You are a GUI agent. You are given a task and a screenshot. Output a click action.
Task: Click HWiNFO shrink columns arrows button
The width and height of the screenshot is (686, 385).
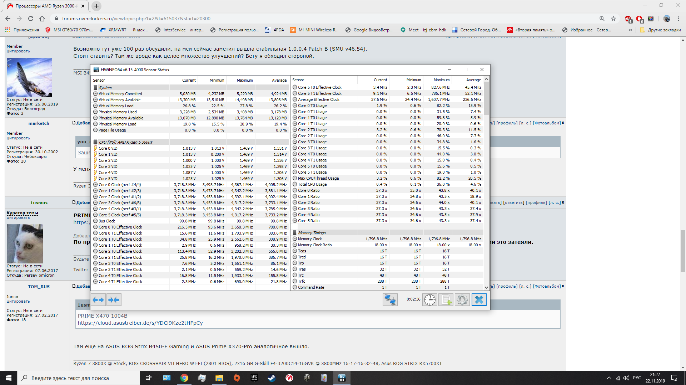pyautogui.click(x=114, y=300)
